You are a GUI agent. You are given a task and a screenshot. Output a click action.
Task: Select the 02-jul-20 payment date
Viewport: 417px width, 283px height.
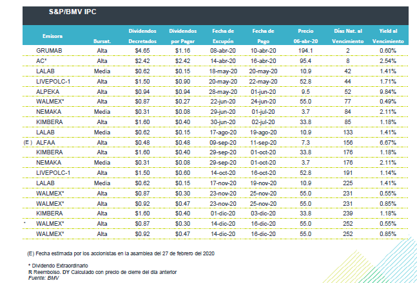click(263, 122)
